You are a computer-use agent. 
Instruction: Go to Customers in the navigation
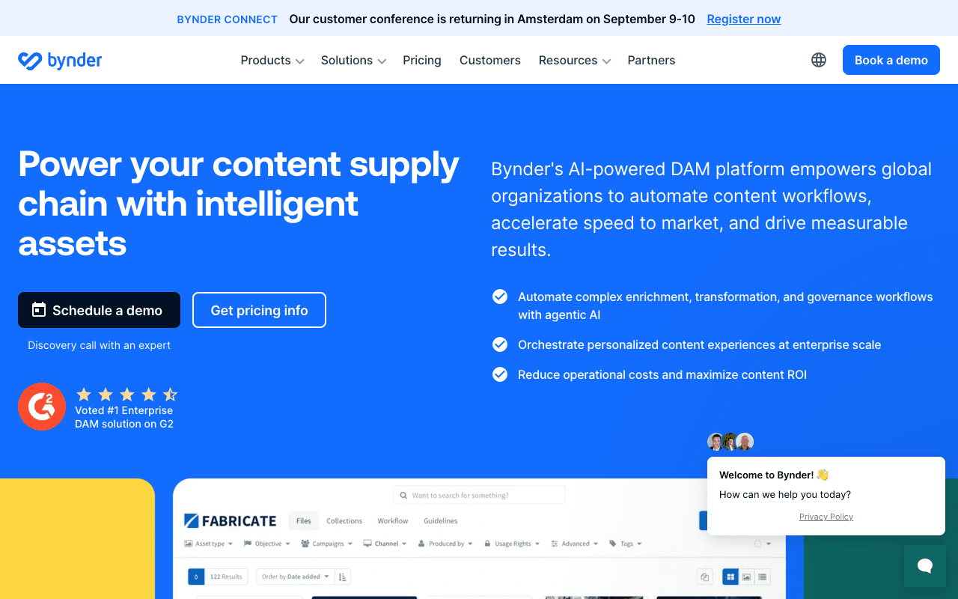(x=490, y=61)
